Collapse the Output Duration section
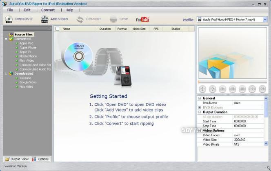 [200, 112]
